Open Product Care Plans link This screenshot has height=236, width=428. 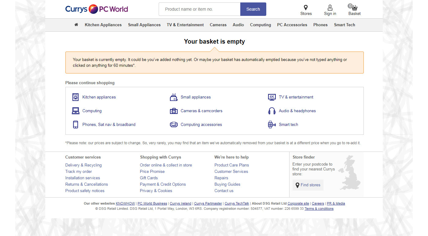(x=232, y=165)
